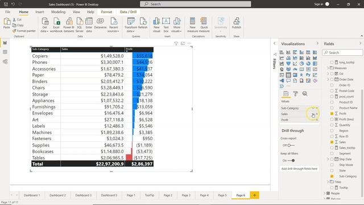This screenshot has height=205, width=364.
Task: Select the Pie chart visualization icon
Action: tap(301, 63)
